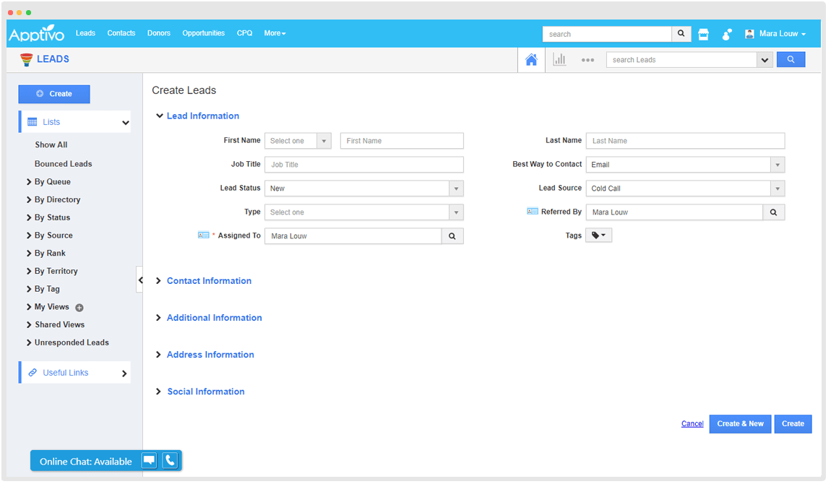Viewport: 831px width, 484px height.
Task: Expand the Address Information section
Action: click(x=210, y=354)
